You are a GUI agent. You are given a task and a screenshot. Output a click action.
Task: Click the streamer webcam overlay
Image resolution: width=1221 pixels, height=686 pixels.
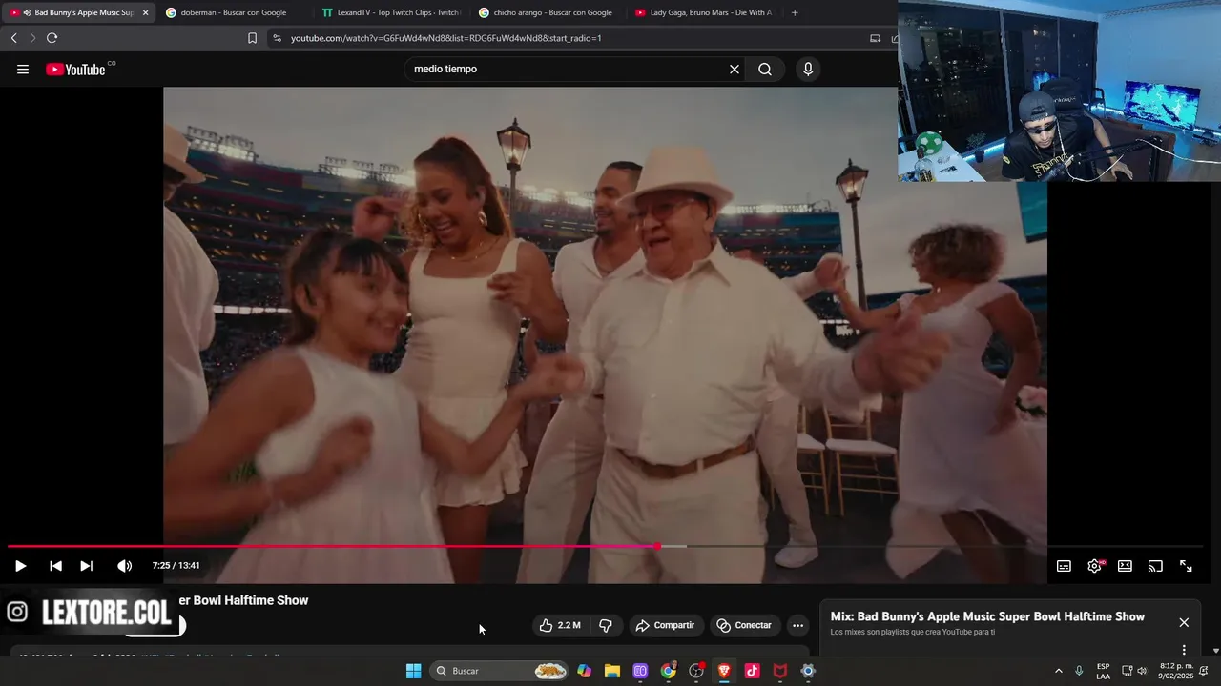click(x=1059, y=91)
